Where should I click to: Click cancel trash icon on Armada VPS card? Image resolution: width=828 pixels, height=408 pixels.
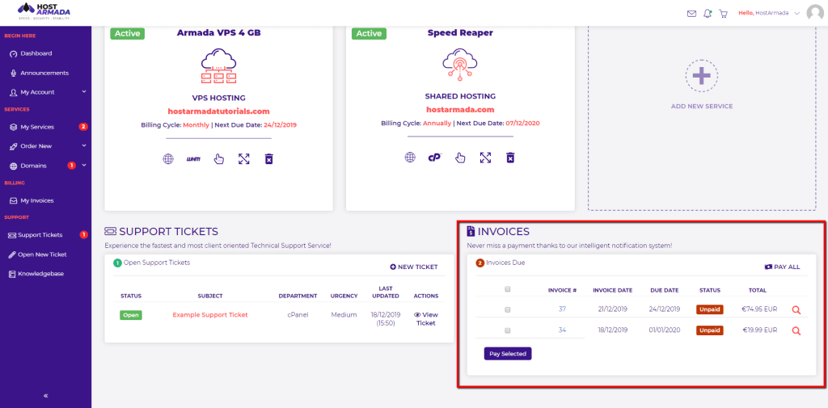(268, 159)
